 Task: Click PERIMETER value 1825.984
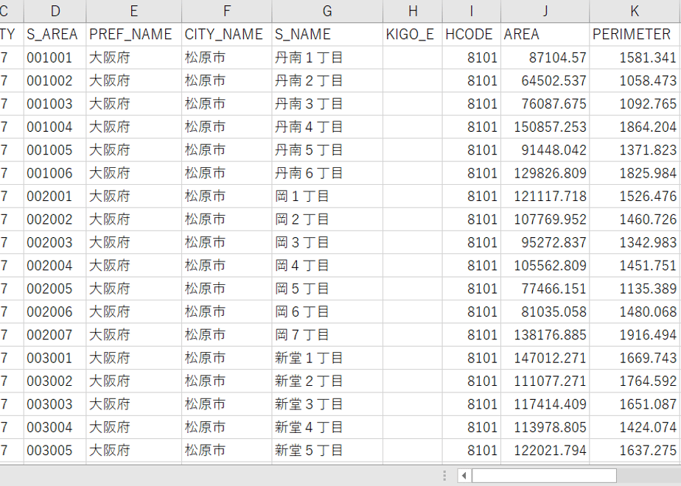[x=635, y=173]
